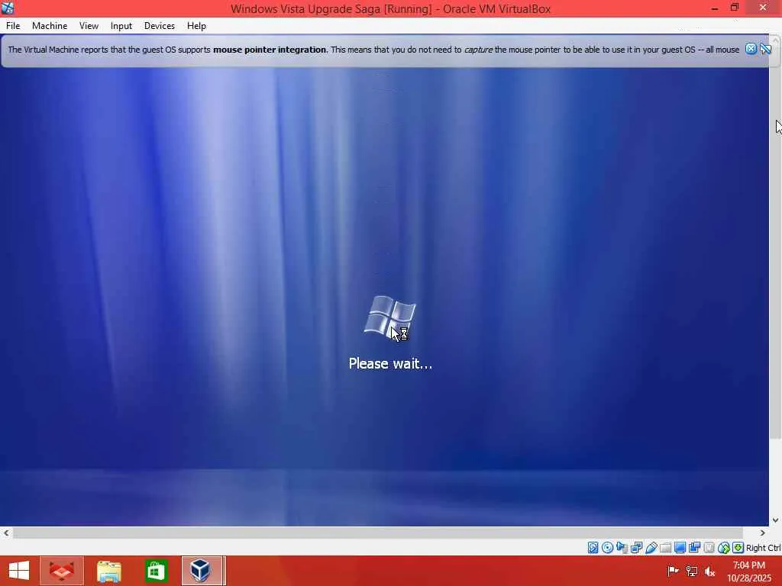Restore down the VirtualBox window

click(735, 8)
